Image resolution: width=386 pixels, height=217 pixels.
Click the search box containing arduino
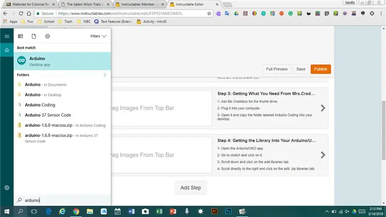[62, 200]
